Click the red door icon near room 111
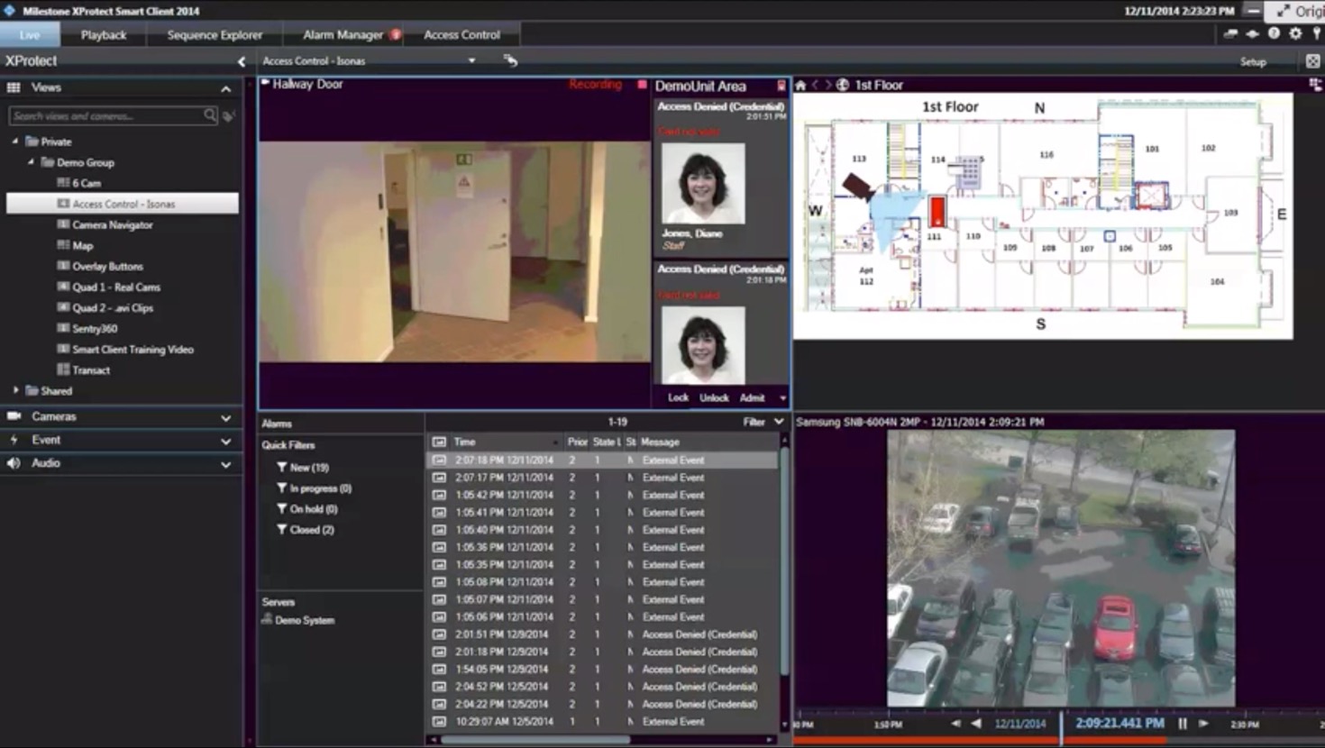Viewport: 1325px width, 748px height. pos(937,213)
